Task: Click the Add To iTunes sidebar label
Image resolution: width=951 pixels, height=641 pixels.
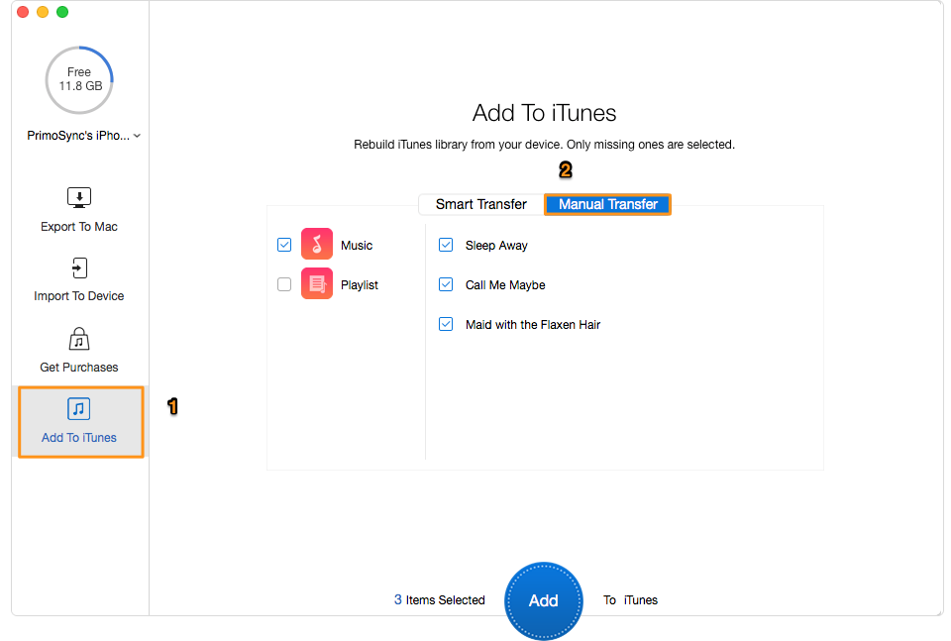Action: click(x=79, y=437)
